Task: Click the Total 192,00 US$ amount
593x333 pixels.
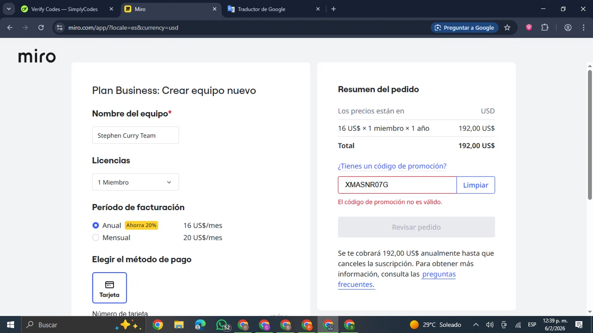Action: [476, 145]
